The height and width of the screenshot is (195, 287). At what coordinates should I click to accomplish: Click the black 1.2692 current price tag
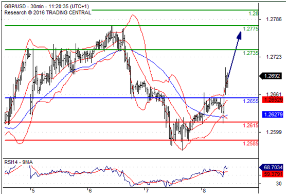[271, 76]
